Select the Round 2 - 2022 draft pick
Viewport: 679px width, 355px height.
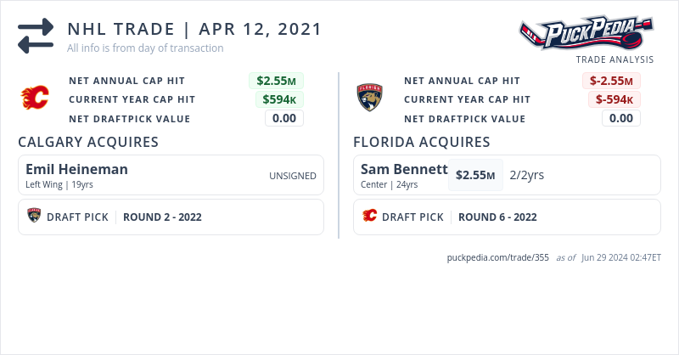[x=162, y=217]
